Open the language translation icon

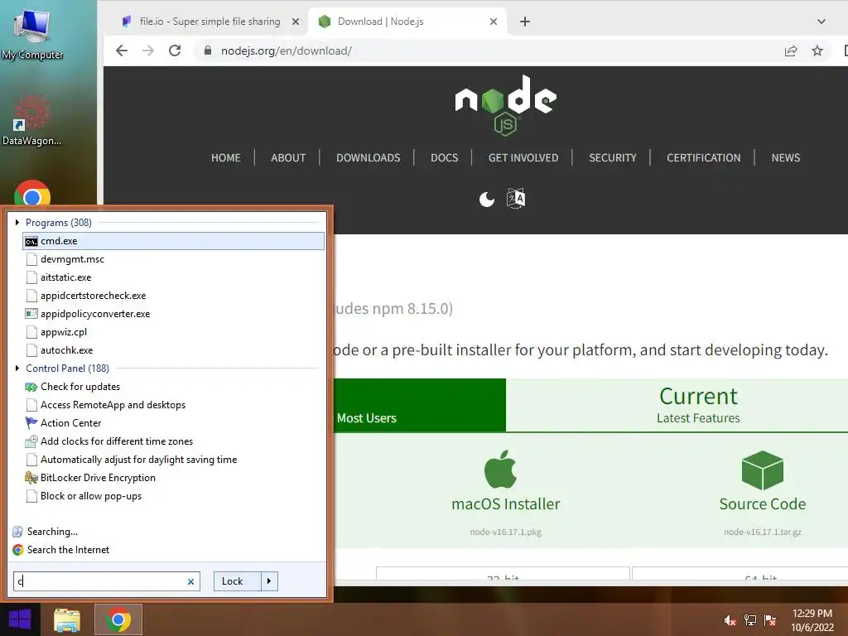pyautogui.click(x=516, y=199)
